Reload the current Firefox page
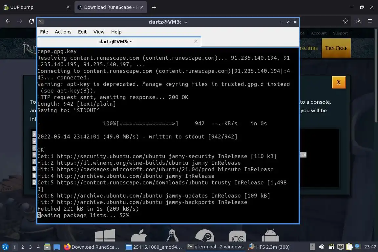378x252 pixels. pyautogui.click(x=31, y=21)
